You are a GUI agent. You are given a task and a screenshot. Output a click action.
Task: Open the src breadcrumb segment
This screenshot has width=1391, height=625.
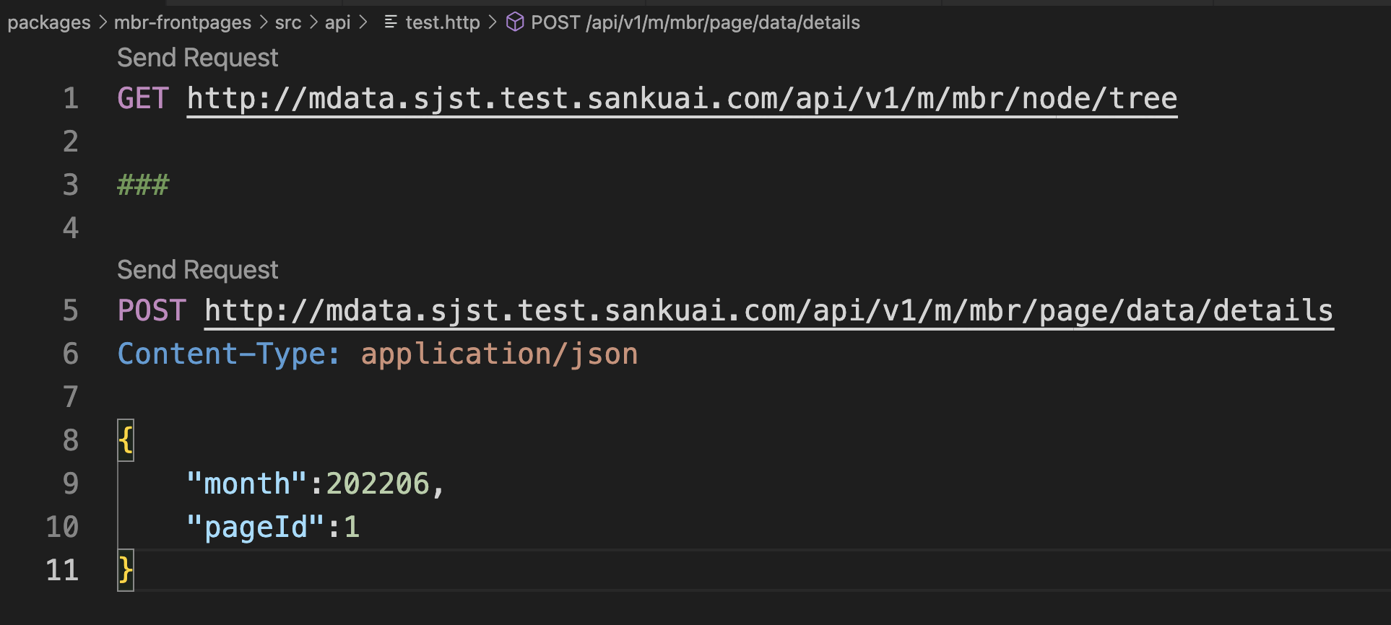(288, 22)
